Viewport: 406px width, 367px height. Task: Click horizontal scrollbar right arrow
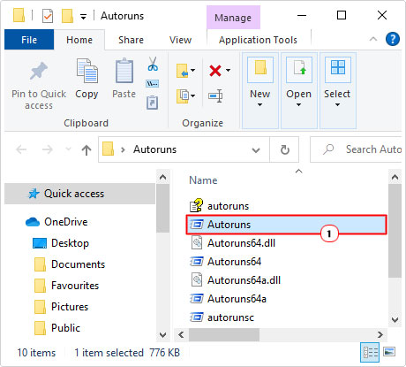380,334
